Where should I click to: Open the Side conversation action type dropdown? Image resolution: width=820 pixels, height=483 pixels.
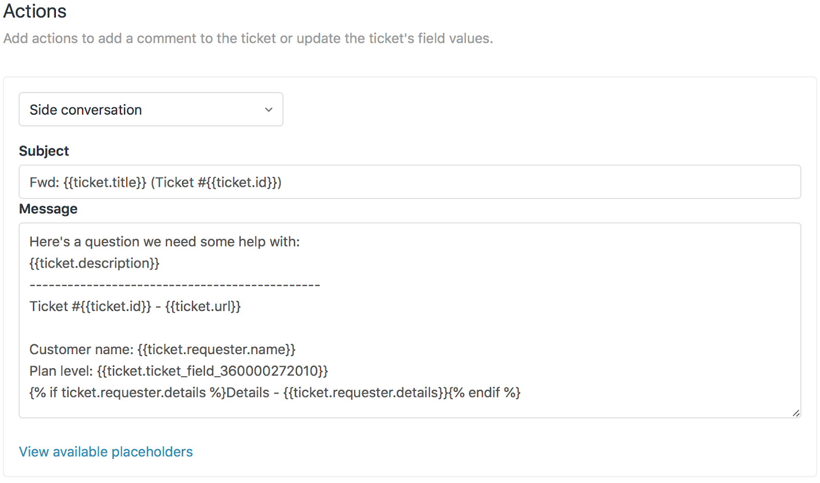point(151,109)
